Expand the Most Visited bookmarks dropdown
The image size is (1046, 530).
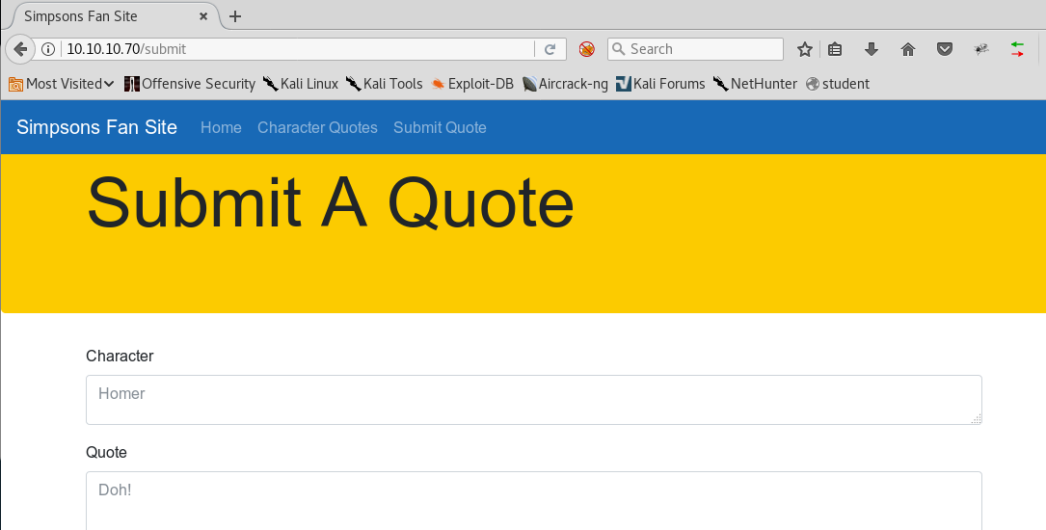[x=62, y=84]
